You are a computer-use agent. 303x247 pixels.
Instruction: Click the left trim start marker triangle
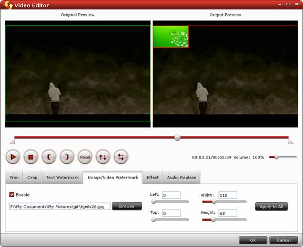coord(13,142)
